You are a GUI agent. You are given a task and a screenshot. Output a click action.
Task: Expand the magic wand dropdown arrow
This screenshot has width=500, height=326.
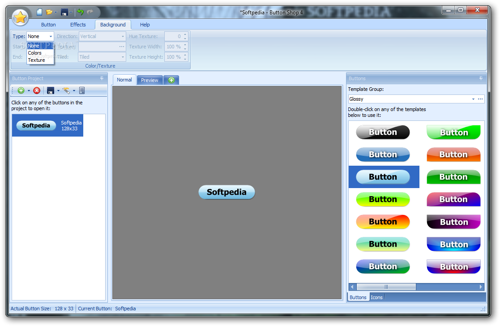(74, 91)
